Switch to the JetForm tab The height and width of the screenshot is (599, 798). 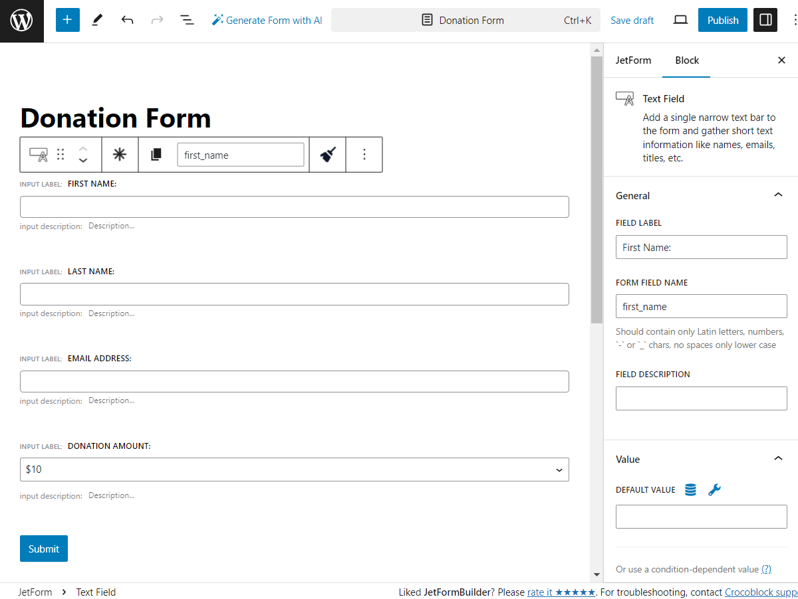pyautogui.click(x=633, y=60)
